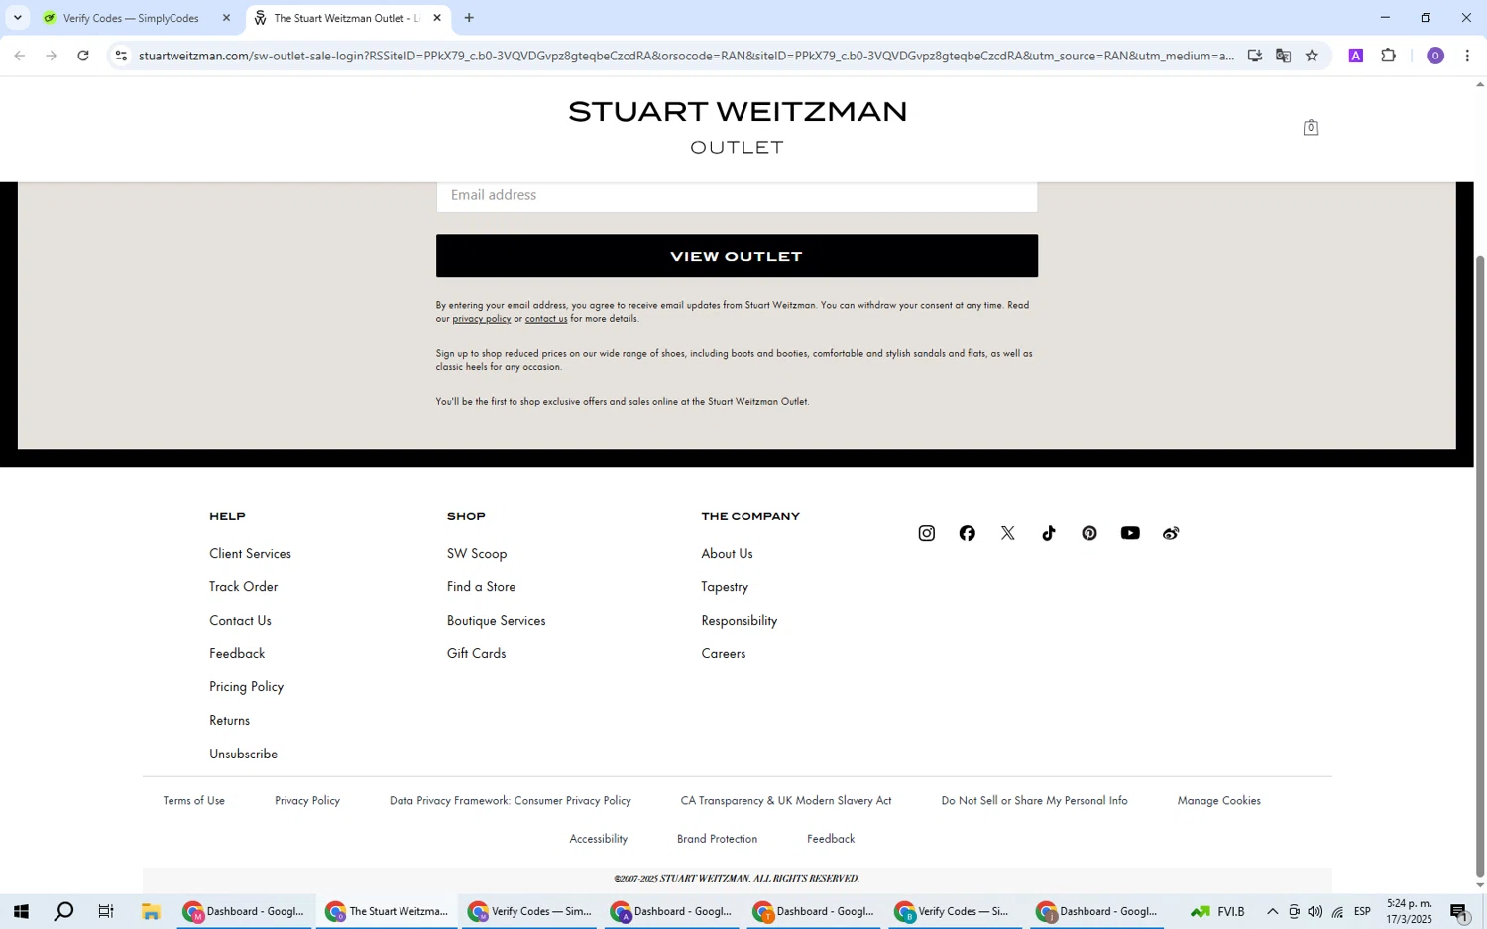Open Contact Us under Help
The width and height of the screenshot is (1487, 929).
pyautogui.click(x=240, y=621)
